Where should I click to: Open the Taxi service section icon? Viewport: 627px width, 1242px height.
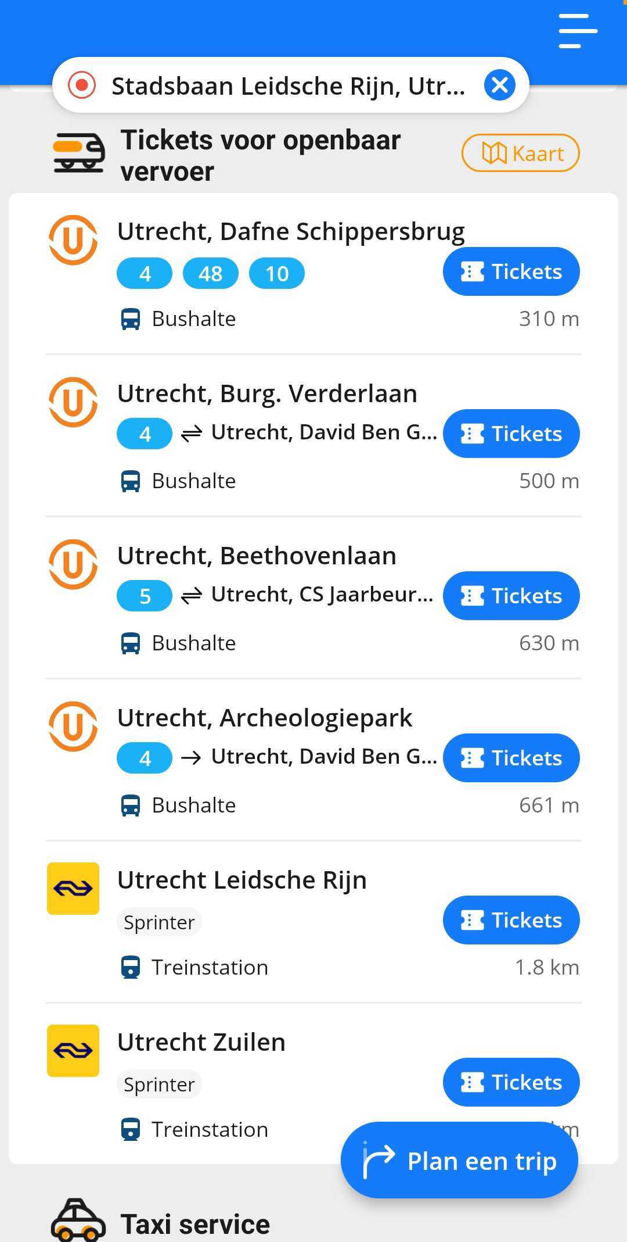[78, 1219]
